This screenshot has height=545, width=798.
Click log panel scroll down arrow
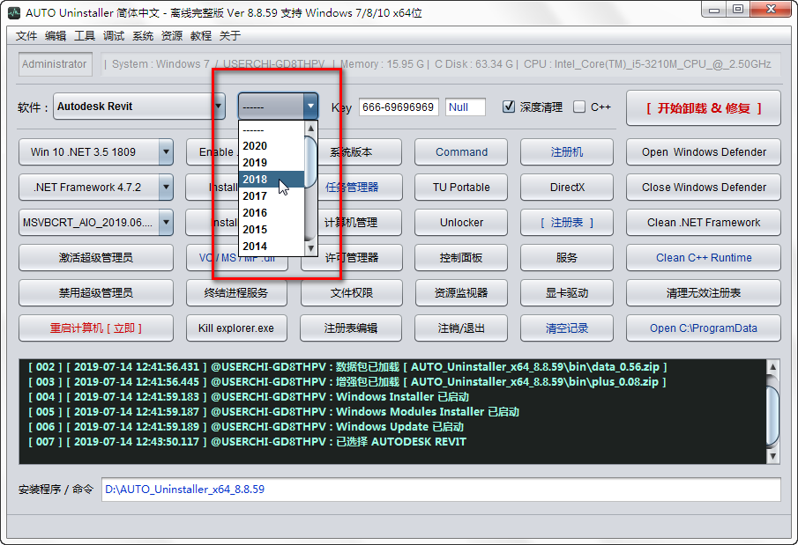tap(772, 456)
